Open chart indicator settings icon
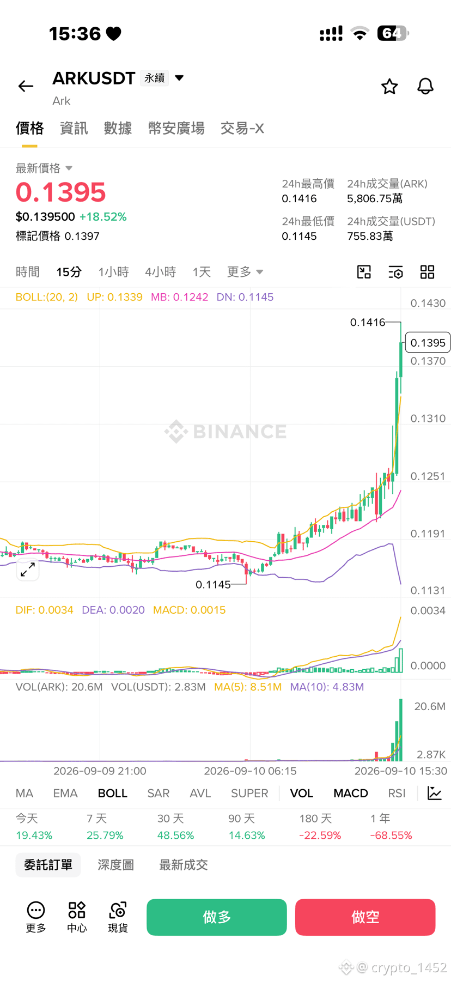The width and height of the screenshot is (451, 981). coord(395,272)
